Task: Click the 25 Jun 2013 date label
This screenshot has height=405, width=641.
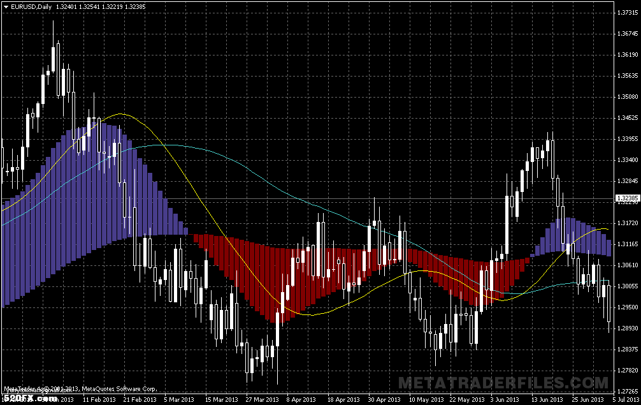Action: pos(588,399)
